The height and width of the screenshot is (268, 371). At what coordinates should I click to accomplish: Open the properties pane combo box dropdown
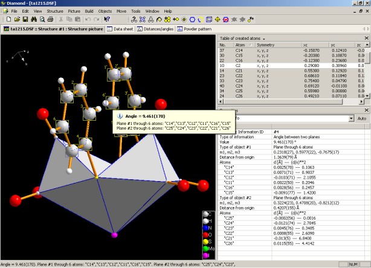tap(350, 119)
